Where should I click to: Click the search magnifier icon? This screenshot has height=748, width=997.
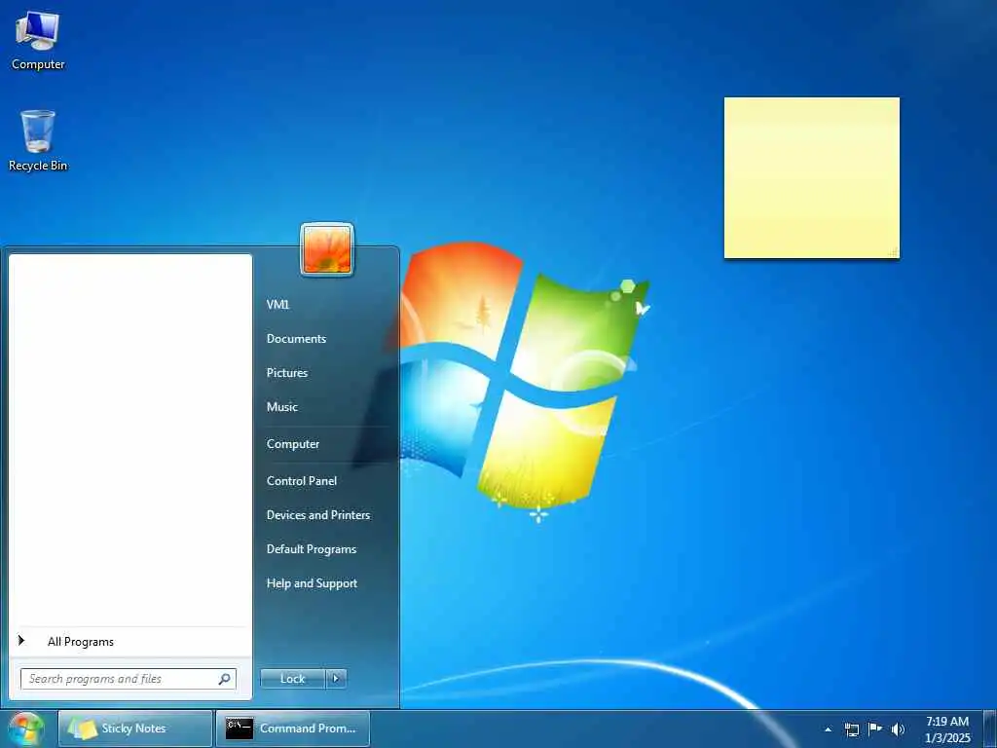coord(225,679)
